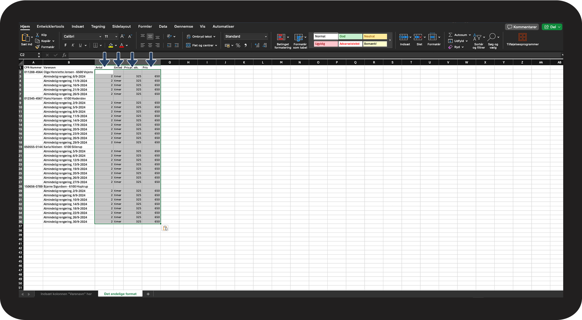The width and height of the screenshot is (582, 320).
Task: Expand the Standard number format dropdown
Action: pyautogui.click(x=265, y=37)
